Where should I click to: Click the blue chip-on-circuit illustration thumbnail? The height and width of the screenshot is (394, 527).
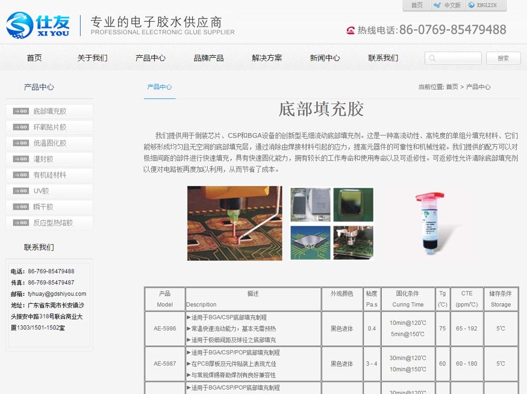click(310, 242)
